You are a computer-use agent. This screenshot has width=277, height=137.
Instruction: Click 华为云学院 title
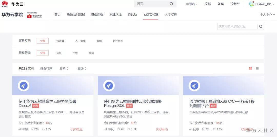point(12,15)
